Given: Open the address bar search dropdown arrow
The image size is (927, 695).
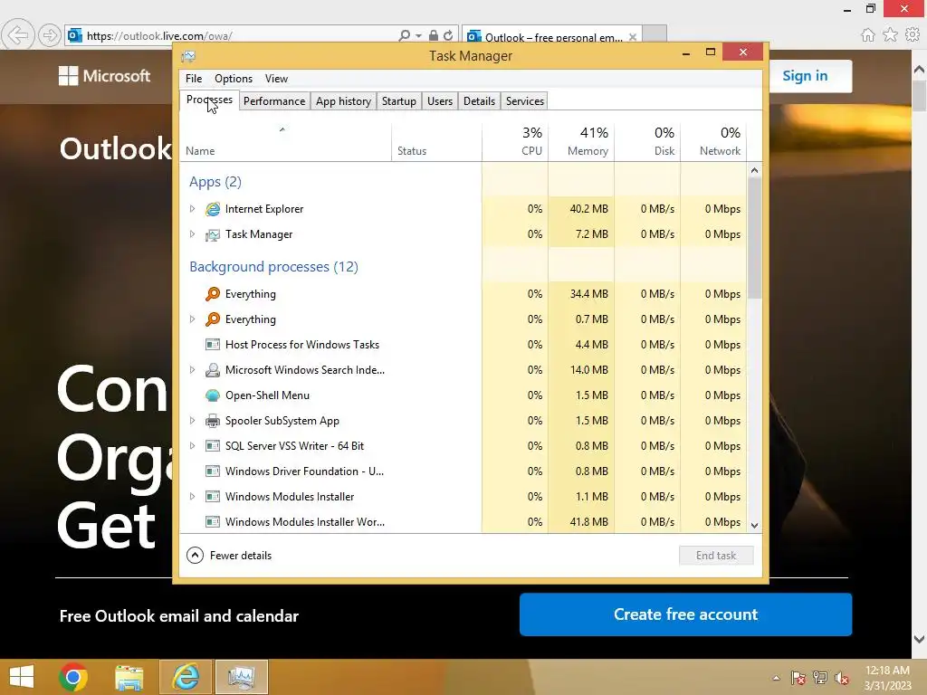Looking at the screenshot, I should [418, 36].
